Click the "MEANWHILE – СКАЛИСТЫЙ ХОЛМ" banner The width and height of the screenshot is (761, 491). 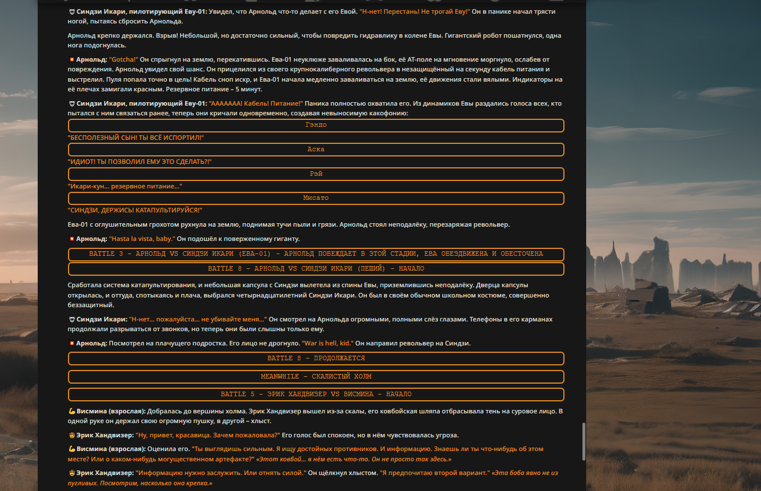(x=316, y=376)
